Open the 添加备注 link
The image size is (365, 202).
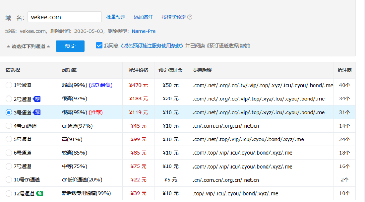[143, 17]
